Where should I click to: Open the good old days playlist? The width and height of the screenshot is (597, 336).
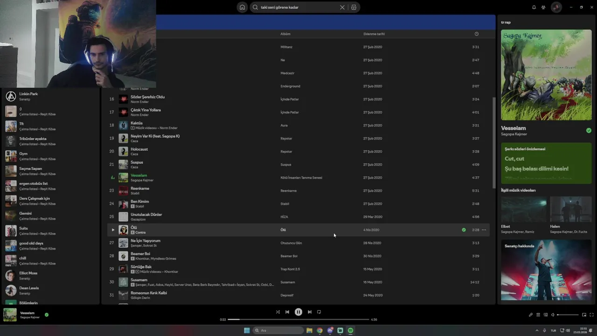[49, 246]
